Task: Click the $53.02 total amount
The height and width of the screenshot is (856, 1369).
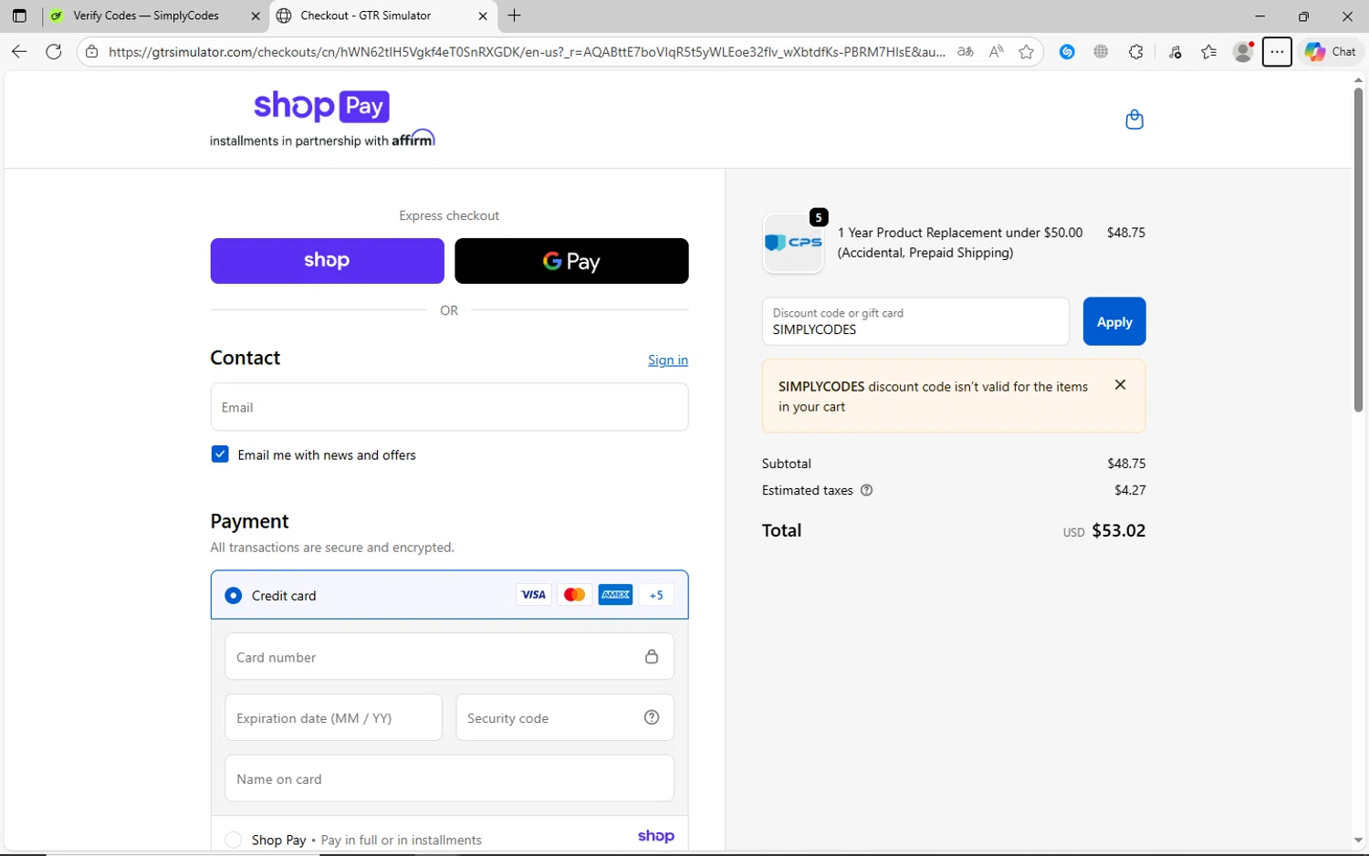Action: pyautogui.click(x=1118, y=531)
